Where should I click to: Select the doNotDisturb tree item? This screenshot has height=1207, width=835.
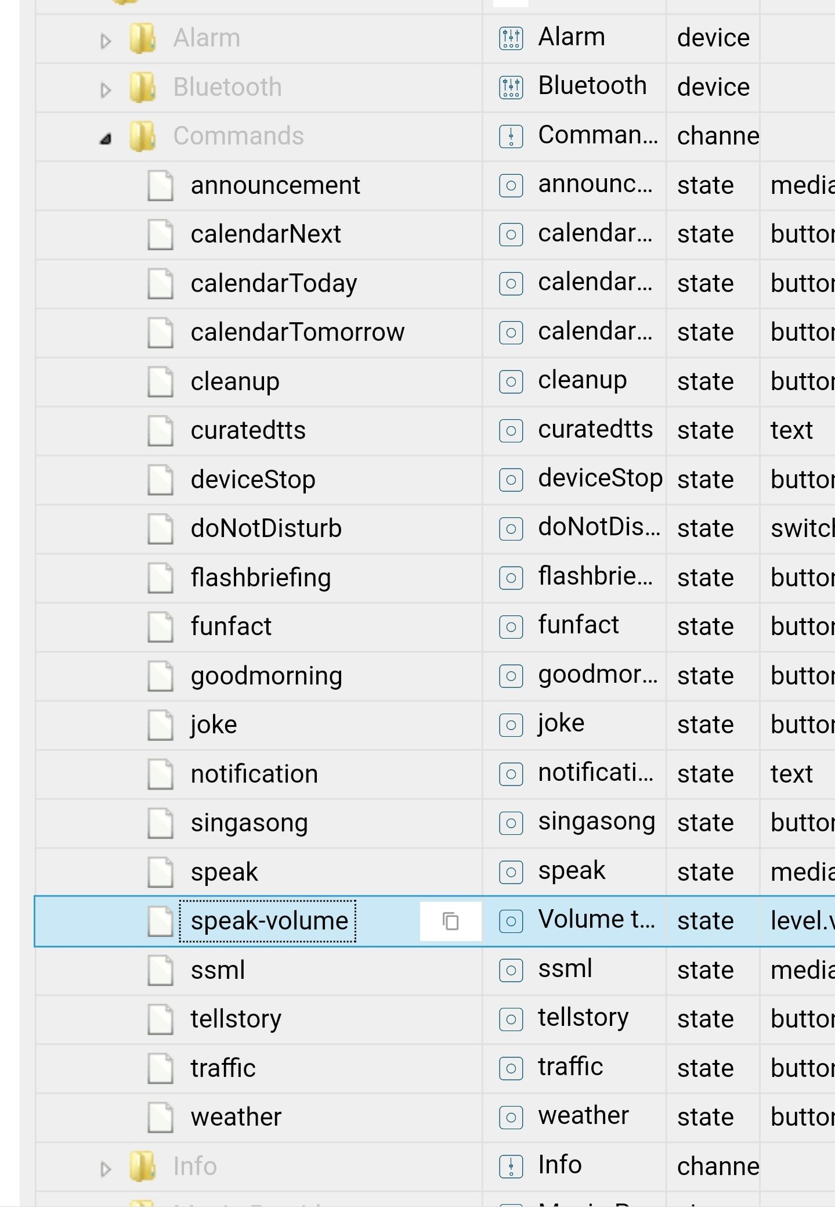click(x=266, y=529)
